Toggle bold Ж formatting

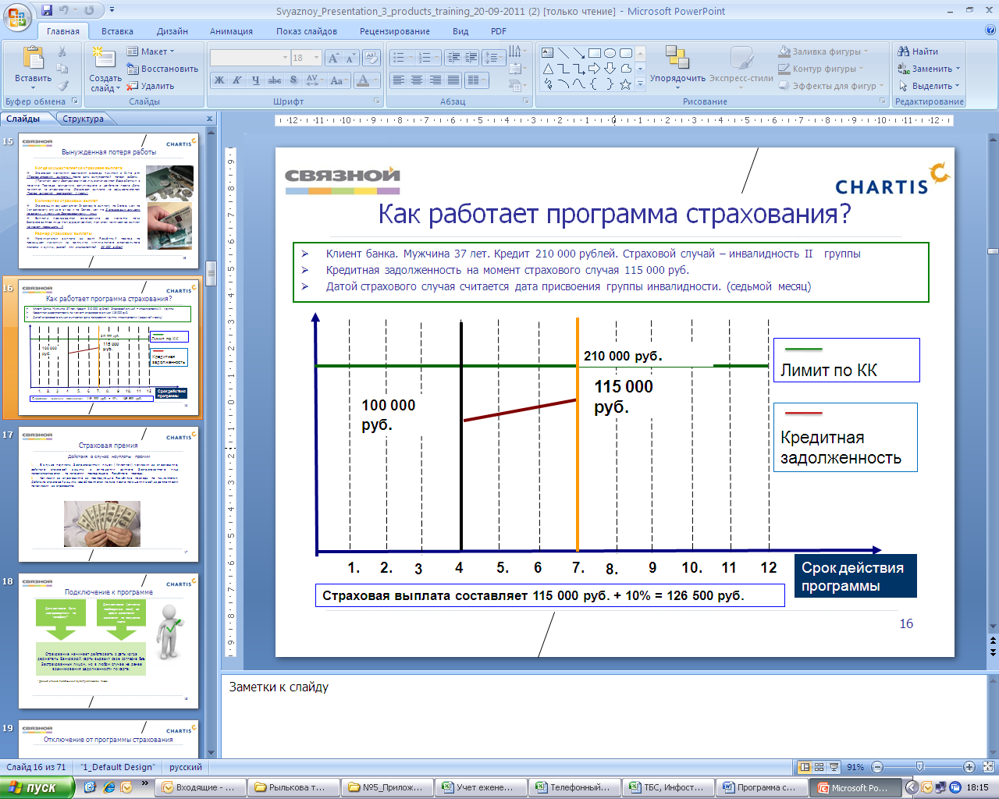point(219,80)
